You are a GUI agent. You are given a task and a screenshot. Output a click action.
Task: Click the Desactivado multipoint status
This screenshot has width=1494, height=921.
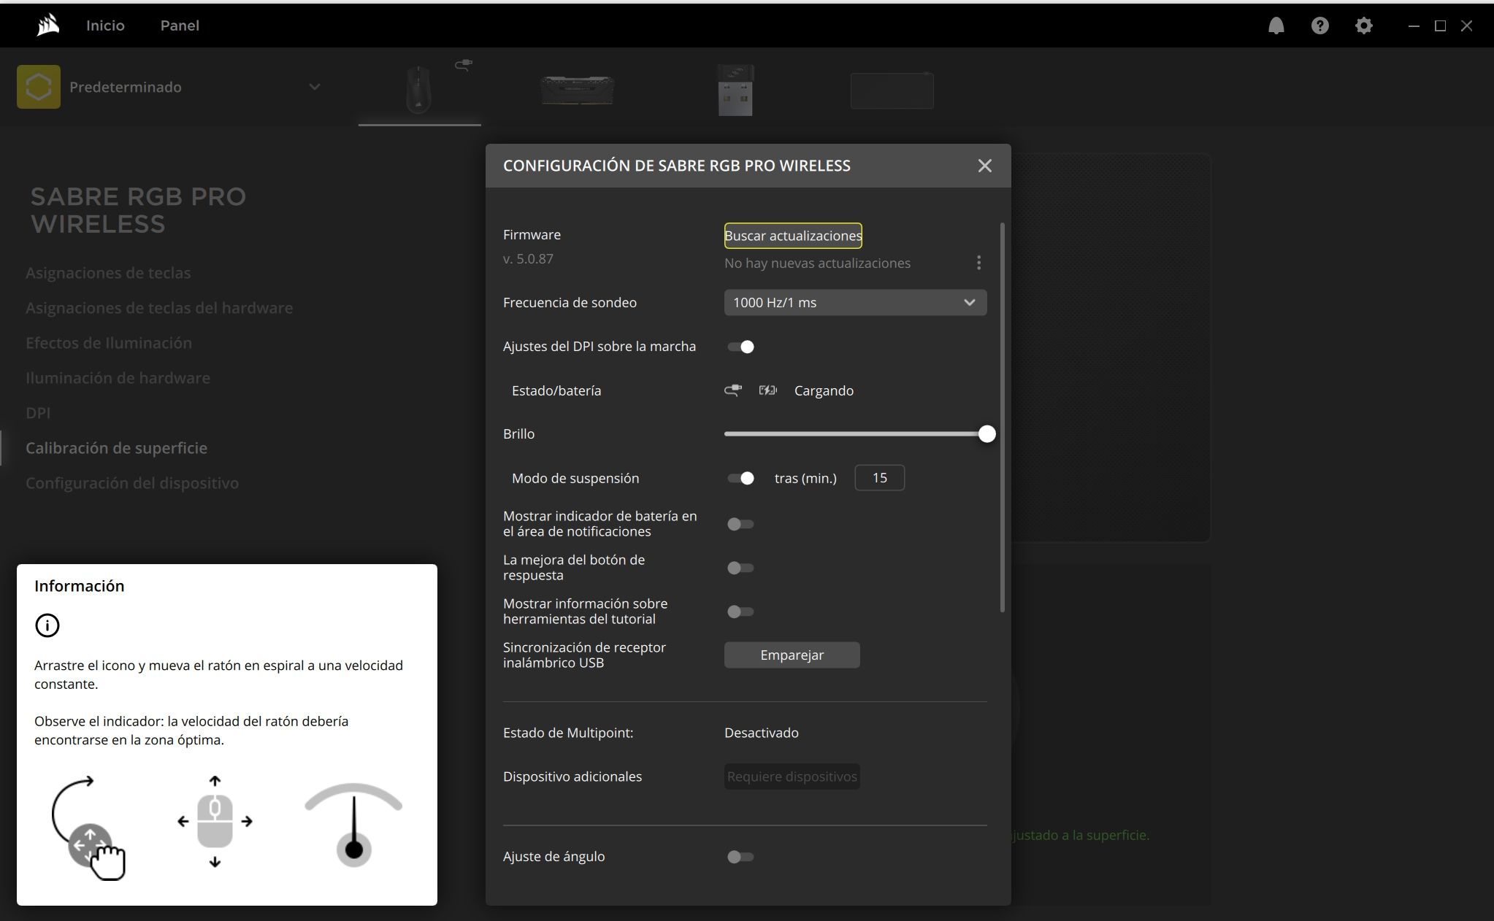(x=761, y=733)
